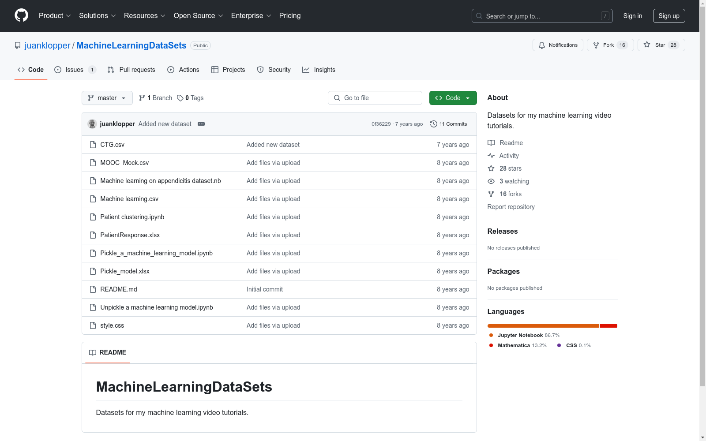This screenshot has height=441, width=706.
Task: Open commit hash 0f36229
Action: pos(381,124)
